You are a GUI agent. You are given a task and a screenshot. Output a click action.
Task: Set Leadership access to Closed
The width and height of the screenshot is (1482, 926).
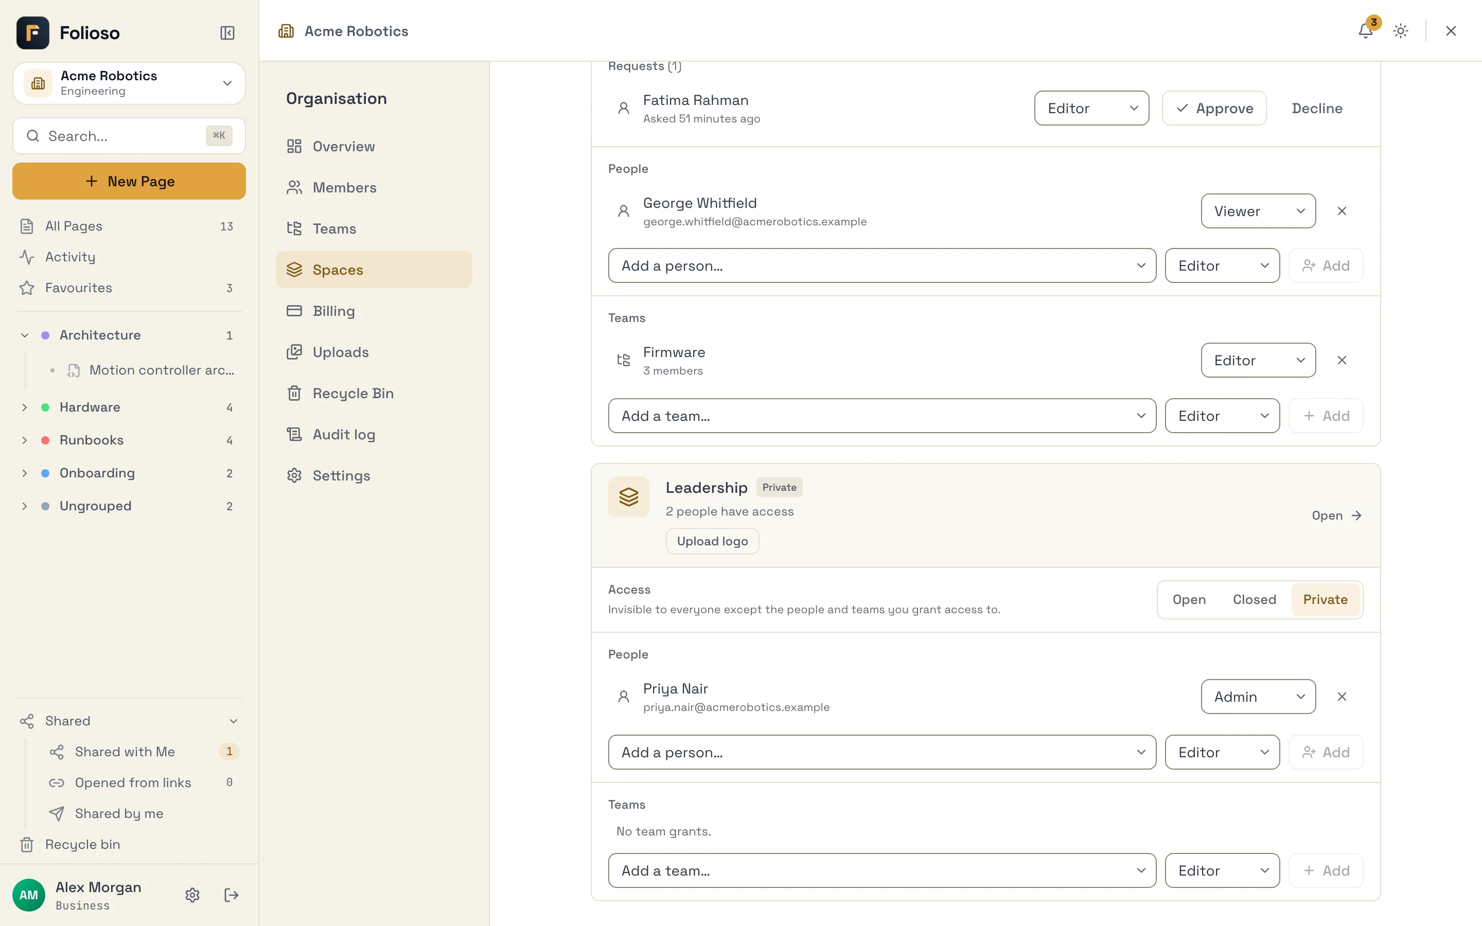click(x=1254, y=599)
